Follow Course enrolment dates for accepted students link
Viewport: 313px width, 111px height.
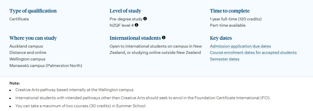coord(253,53)
